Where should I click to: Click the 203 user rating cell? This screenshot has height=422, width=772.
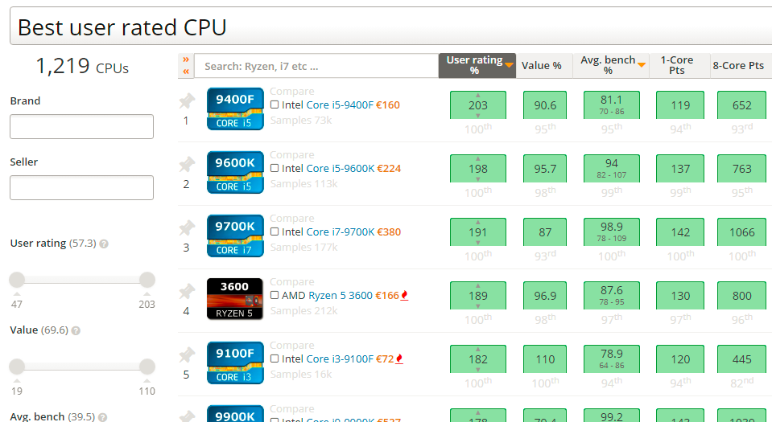click(x=478, y=104)
